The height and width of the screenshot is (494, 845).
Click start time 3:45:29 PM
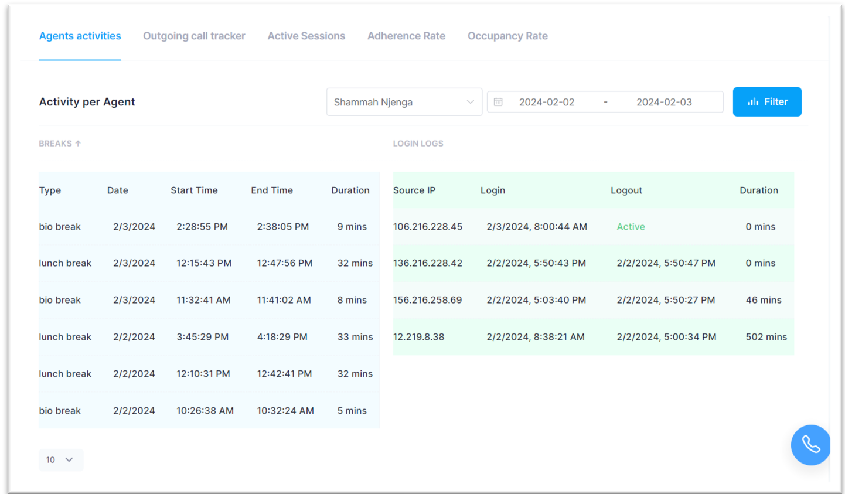202,337
